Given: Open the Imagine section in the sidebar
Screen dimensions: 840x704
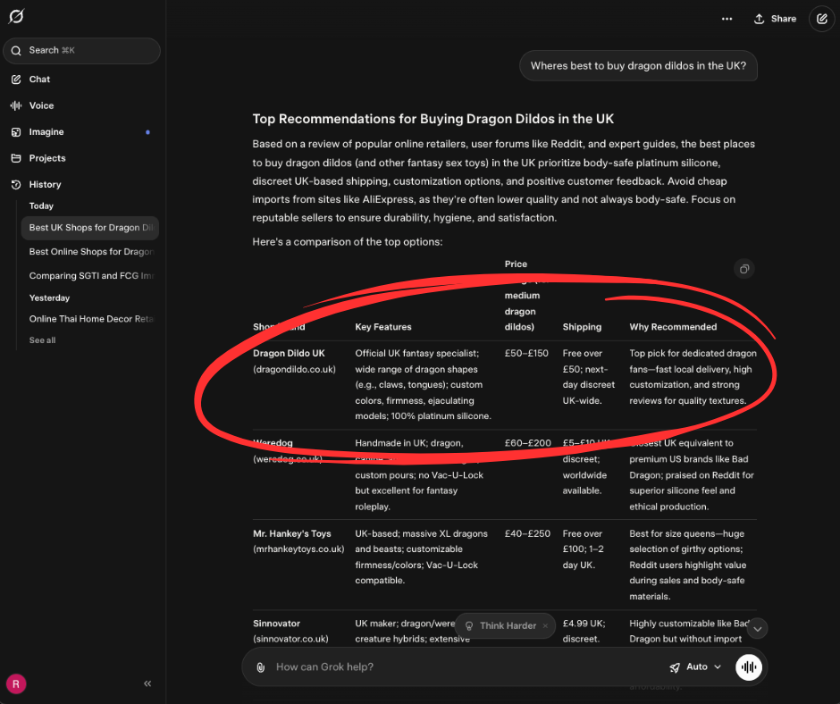Looking at the screenshot, I should [46, 132].
